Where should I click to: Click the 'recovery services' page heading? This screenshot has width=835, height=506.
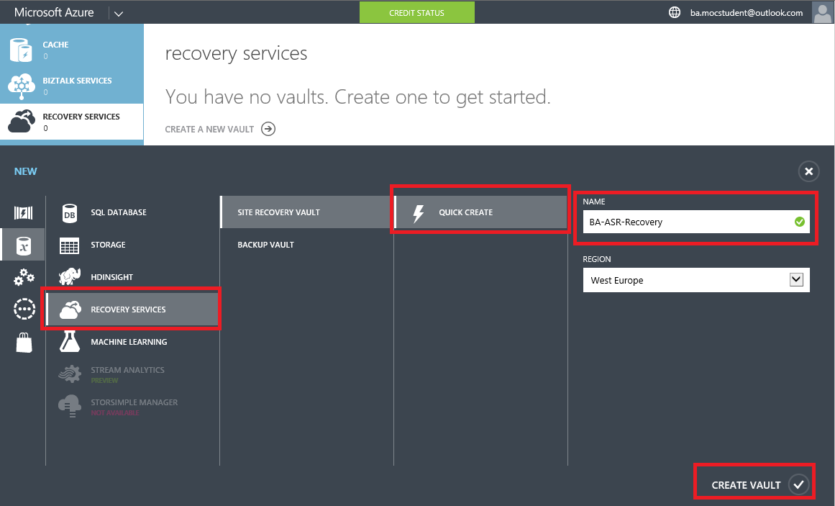pyautogui.click(x=236, y=53)
